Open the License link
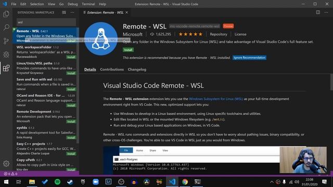The width and height of the screenshot is (333, 187). point(240,34)
